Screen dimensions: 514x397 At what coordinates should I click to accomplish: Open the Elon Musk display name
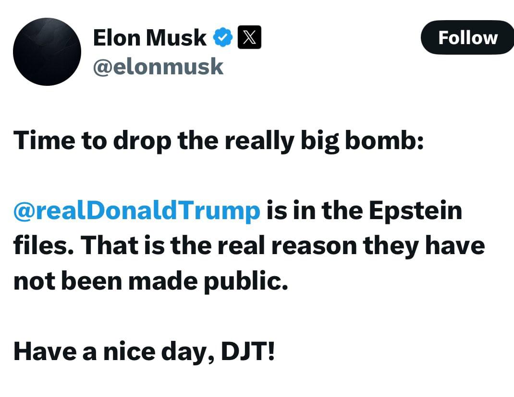pos(149,38)
